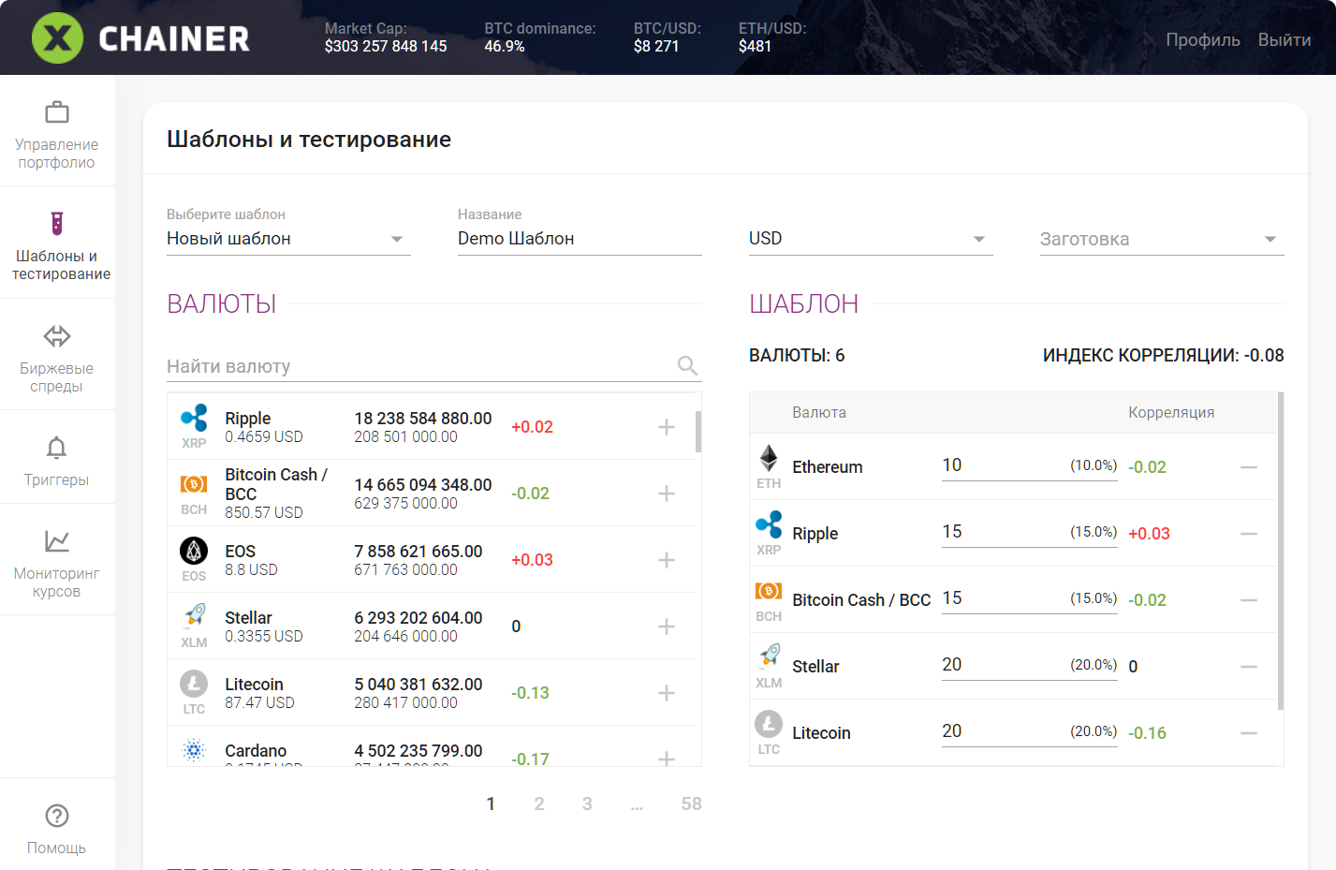Open the Заготовка dropdown
This screenshot has height=870, width=1336.
click(x=1162, y=239)
